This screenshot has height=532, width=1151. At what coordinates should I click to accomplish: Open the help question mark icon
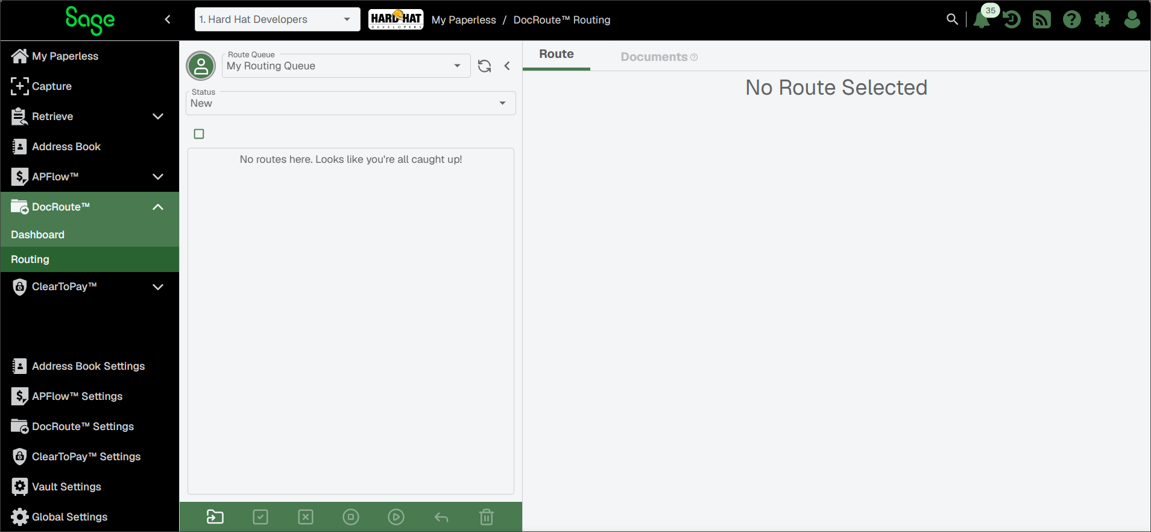click(1072, 19)
